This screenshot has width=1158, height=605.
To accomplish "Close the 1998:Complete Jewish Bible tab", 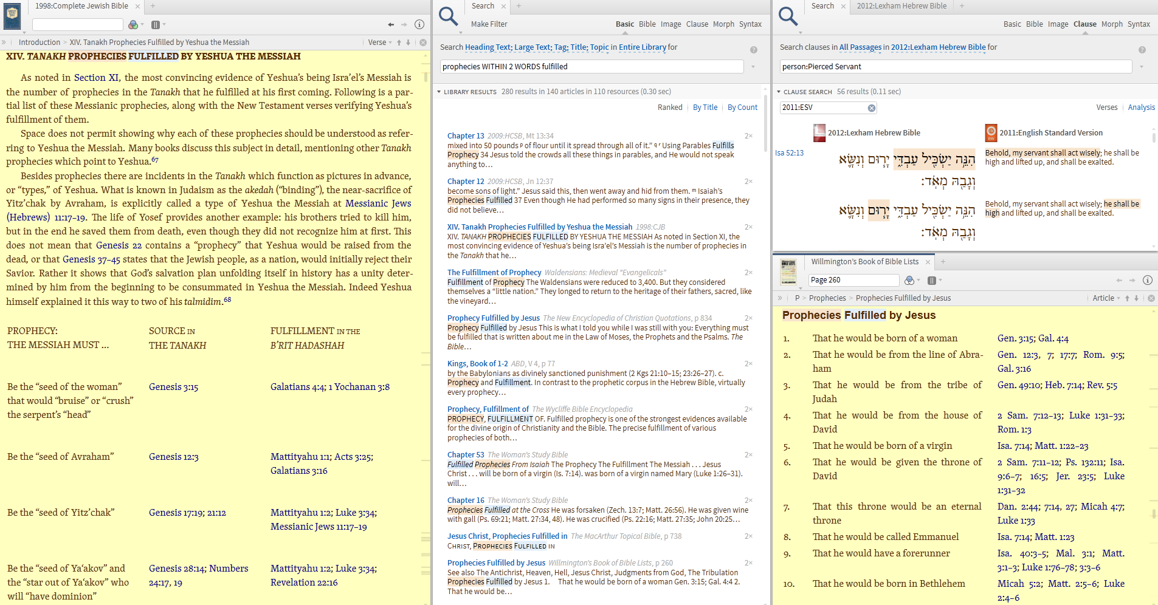I will click(x=137, y=6).
